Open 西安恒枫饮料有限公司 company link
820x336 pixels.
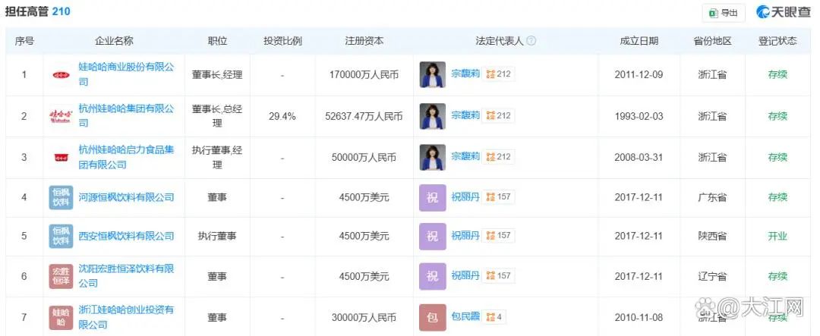126,236
